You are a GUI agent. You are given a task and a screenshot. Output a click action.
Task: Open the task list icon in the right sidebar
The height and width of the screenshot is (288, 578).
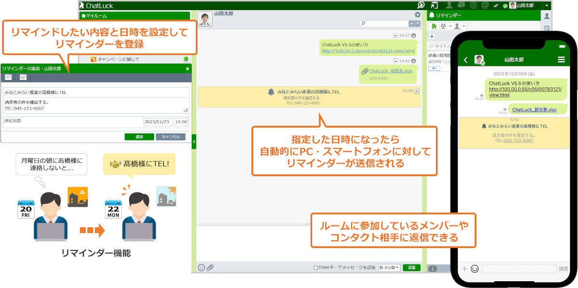[x=546, y=28]
